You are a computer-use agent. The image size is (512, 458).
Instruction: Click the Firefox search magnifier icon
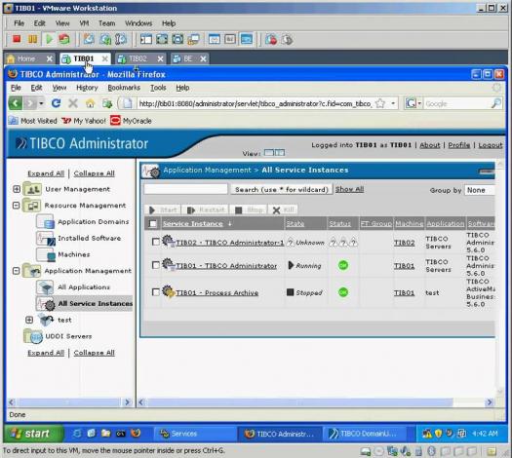[x=495, y=103]
